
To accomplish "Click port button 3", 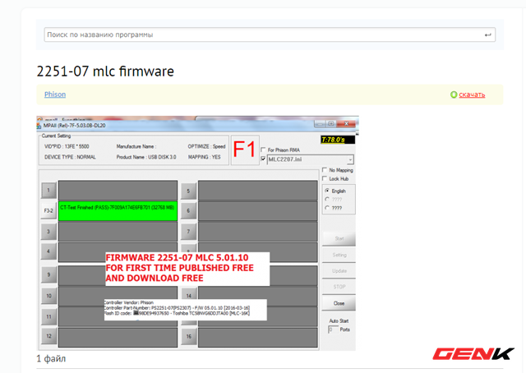I will [49, 232].
